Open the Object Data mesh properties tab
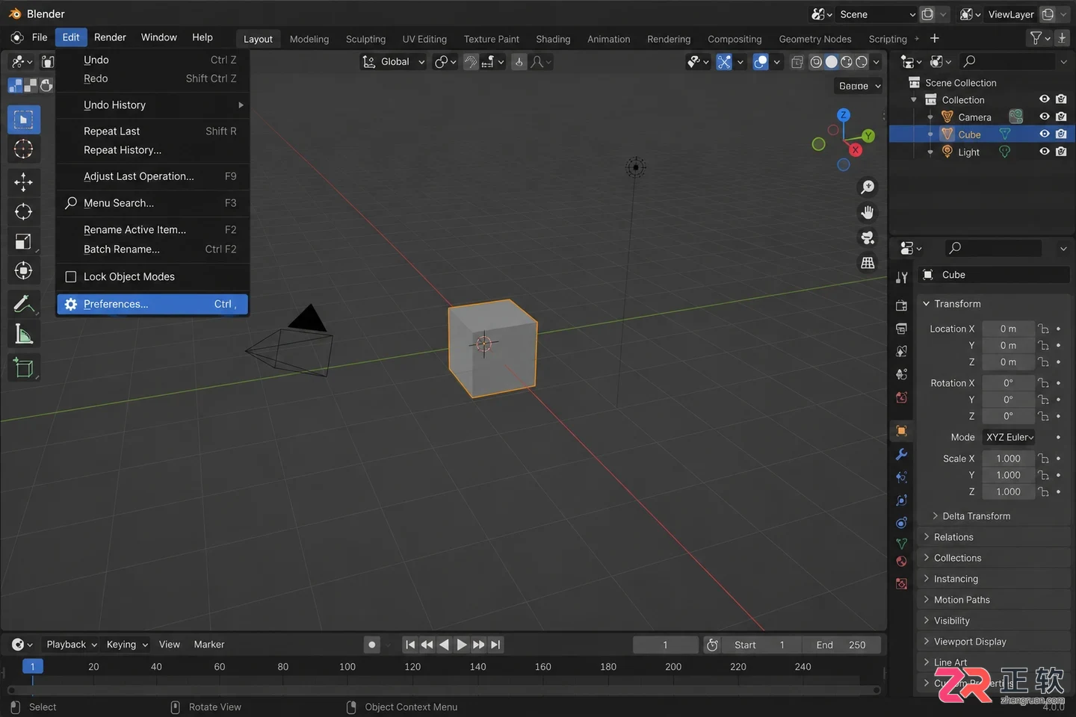The width and height of the screenshot is (1076, 717). pyautogui.click(x=902, y=544)
